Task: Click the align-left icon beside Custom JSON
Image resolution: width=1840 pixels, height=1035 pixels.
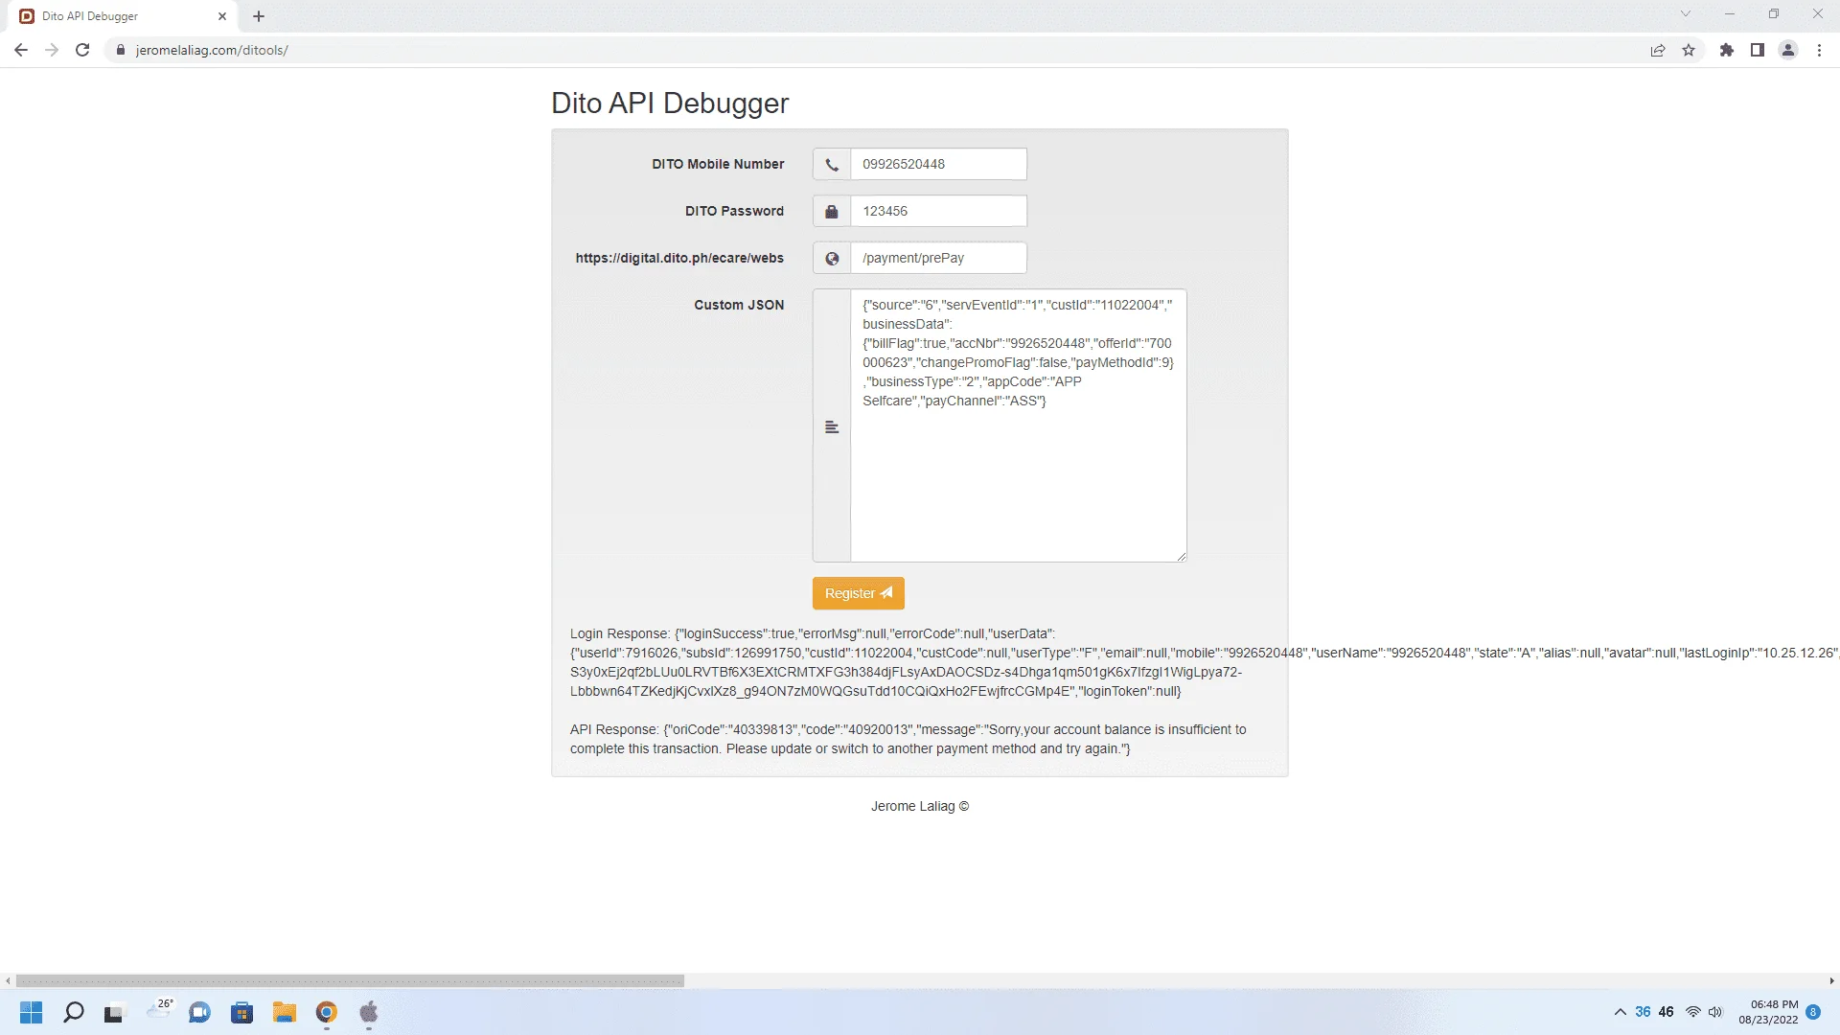Action: [x=832, y=426]
